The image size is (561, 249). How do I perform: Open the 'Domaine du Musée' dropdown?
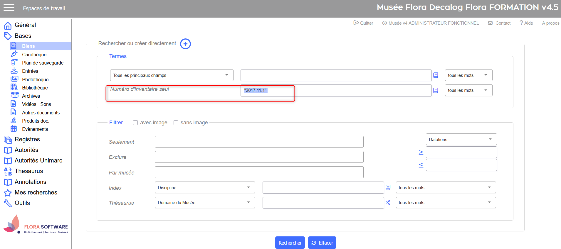pos(205,203)
